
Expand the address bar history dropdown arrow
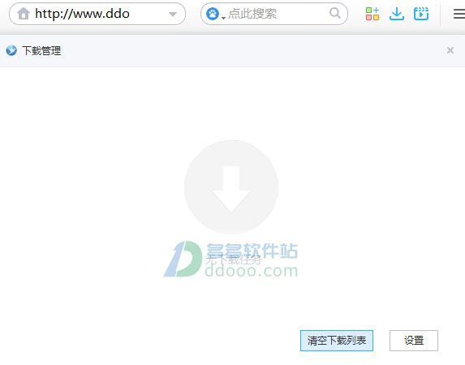click(x=173, y=14)
